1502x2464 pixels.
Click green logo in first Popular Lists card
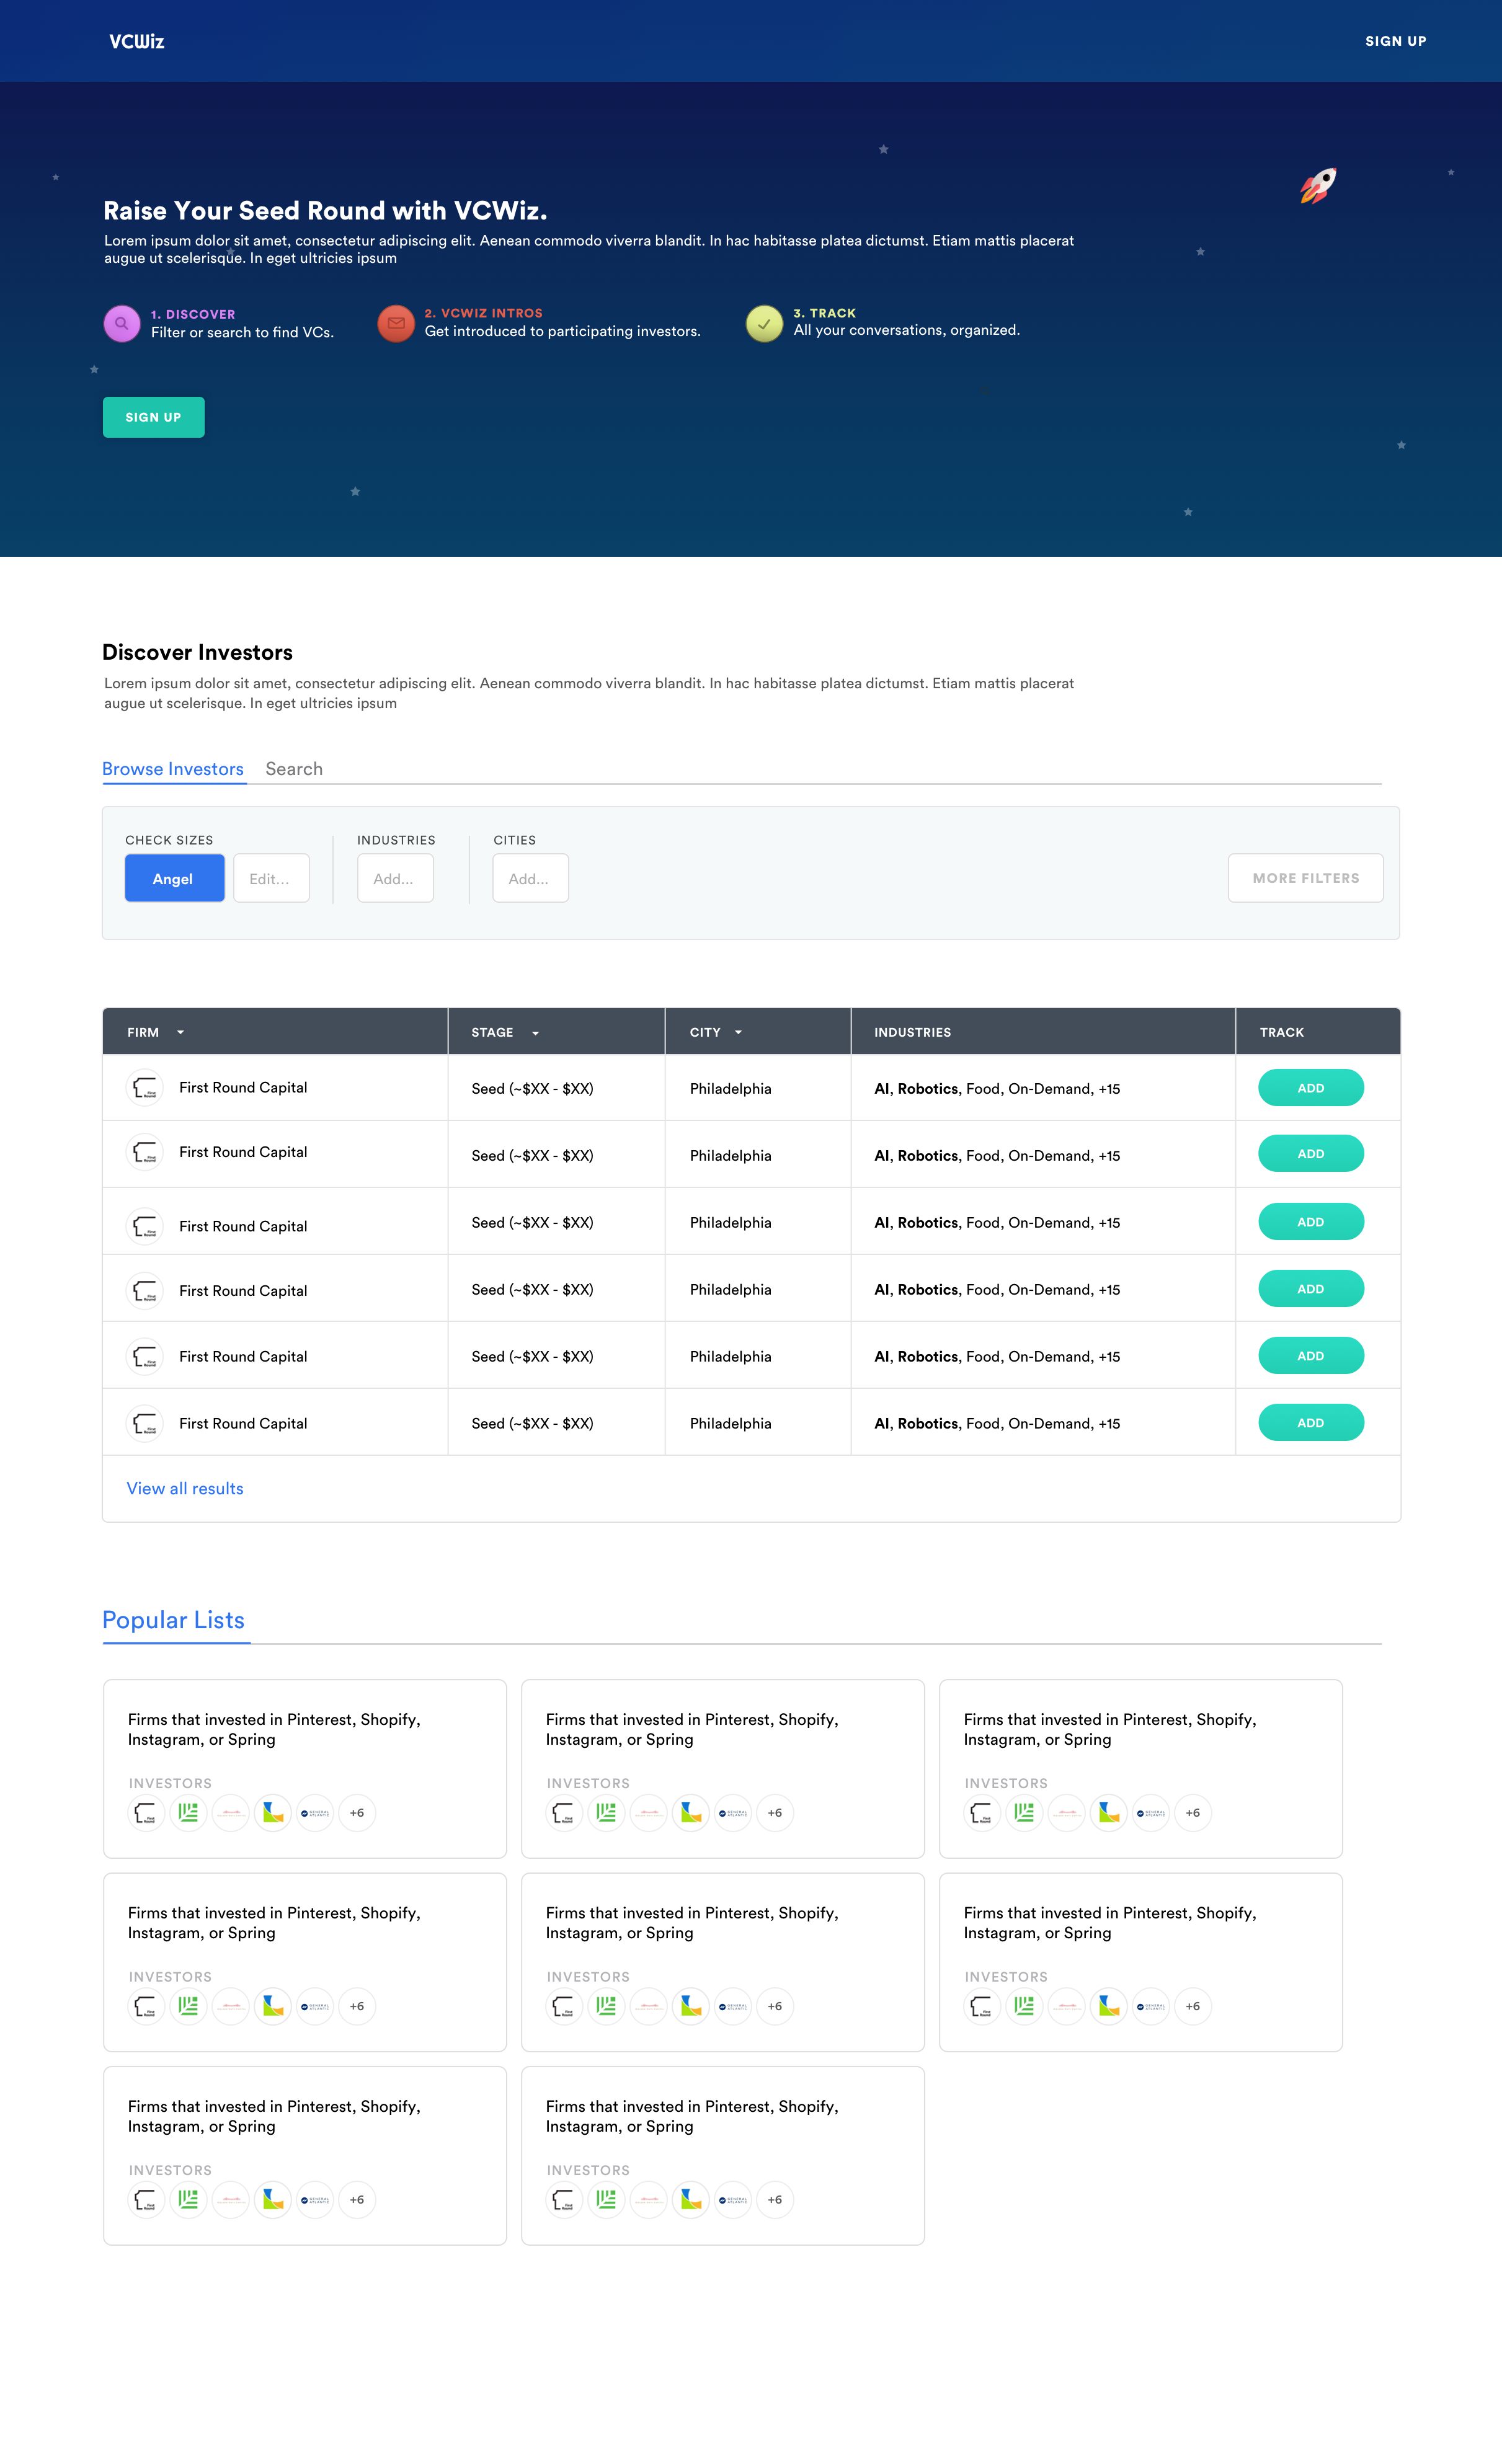(x=188, y=1812)
